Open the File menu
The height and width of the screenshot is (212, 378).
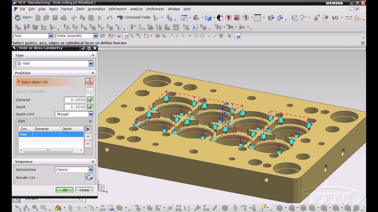(22, 9)
